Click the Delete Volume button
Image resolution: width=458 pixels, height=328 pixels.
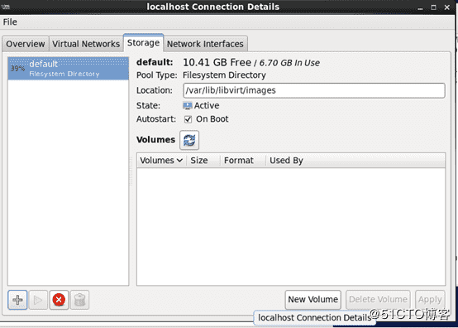pyautogui.click(x=378, y=299)
